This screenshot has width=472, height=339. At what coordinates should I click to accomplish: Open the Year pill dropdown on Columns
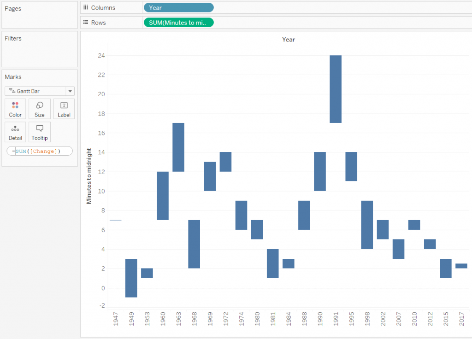pyautogui.click(x=210, y=7)
